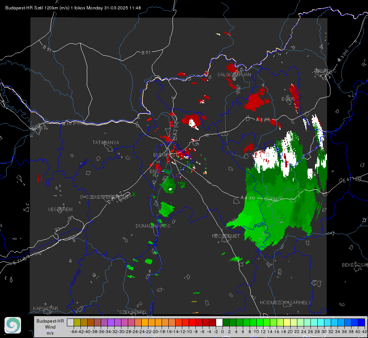368x338 pixels.
Task: Choose the olive swatch above the -64 label
Action: pyautogui.click(x=77, y=323)
